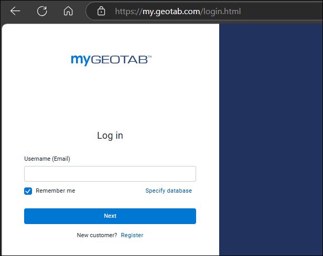Click the blue Next button
Image resolution: width=323 pixels, height=256 pixels.
click(x=110, y=216)
